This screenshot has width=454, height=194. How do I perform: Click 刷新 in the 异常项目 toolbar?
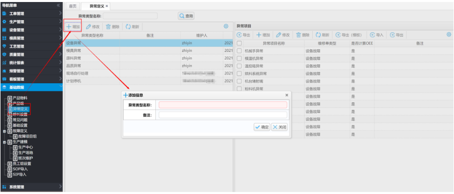[x=322, y=35]
